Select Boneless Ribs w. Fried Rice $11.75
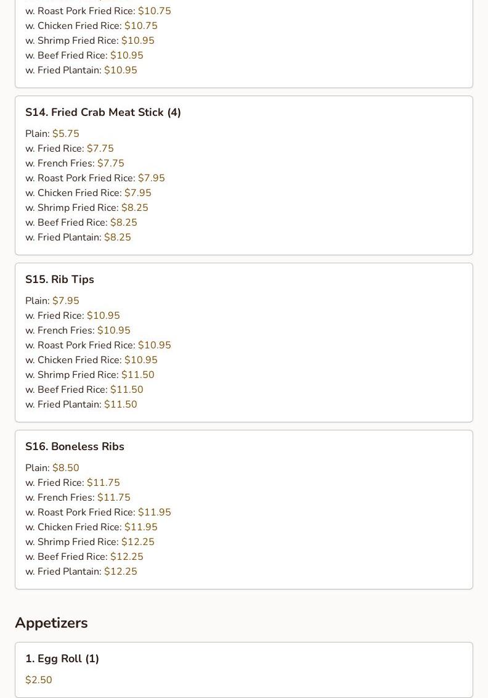 point(73,483)
